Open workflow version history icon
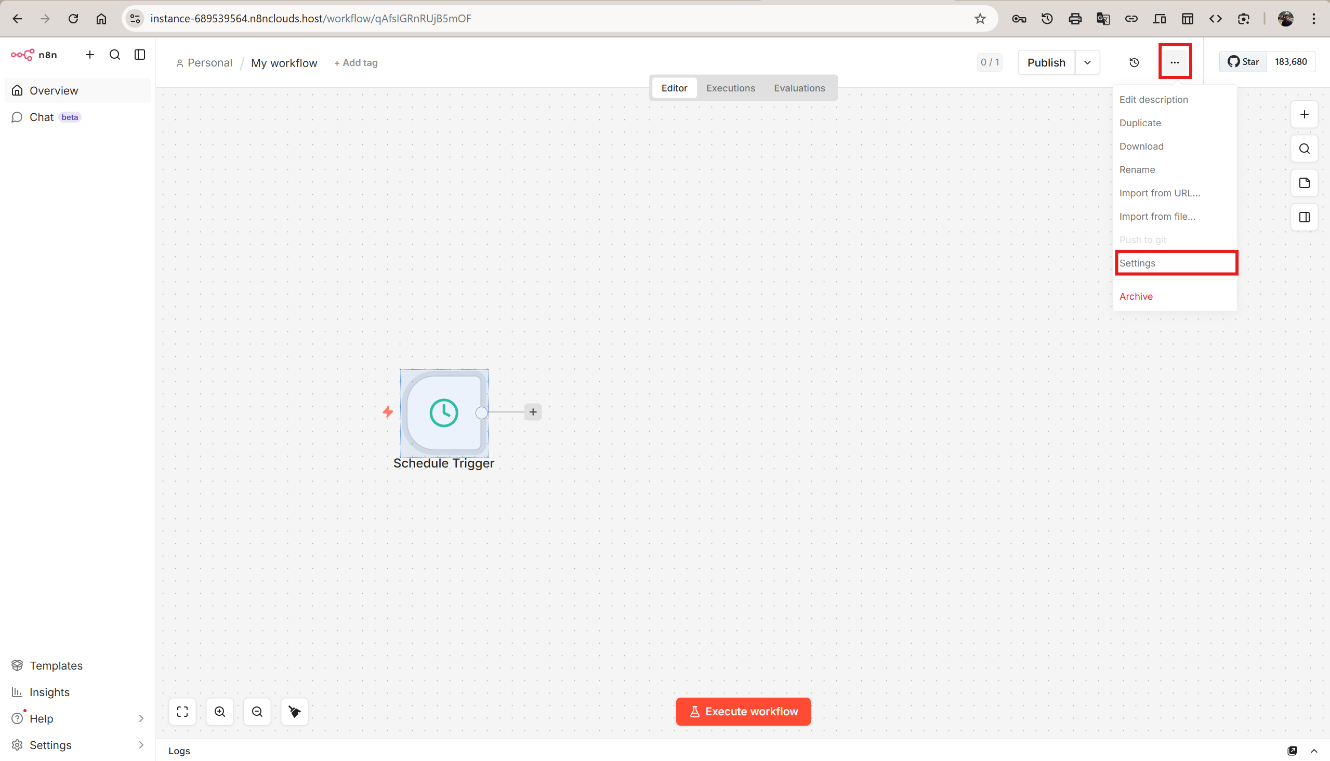 1134,63
